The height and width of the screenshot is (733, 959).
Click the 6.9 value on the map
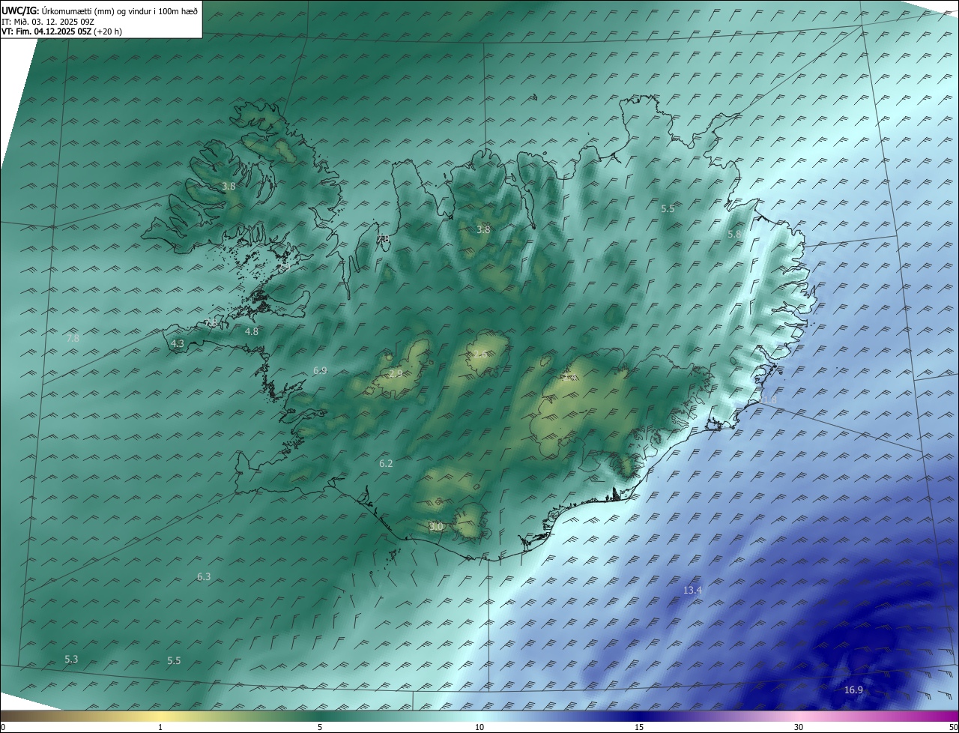point(320,370)
